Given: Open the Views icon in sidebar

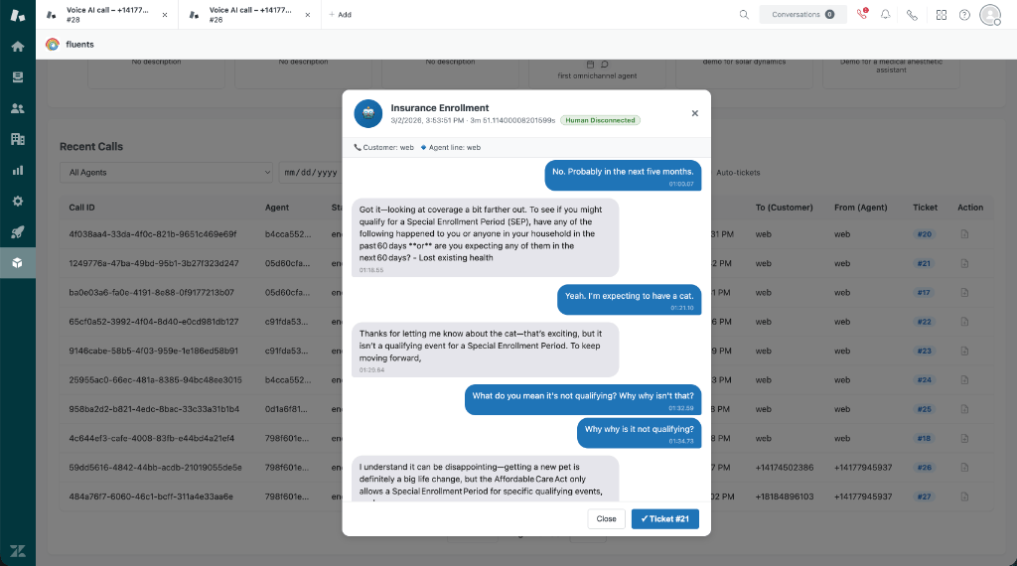Looking at the screenshot, I should (18, 77).
